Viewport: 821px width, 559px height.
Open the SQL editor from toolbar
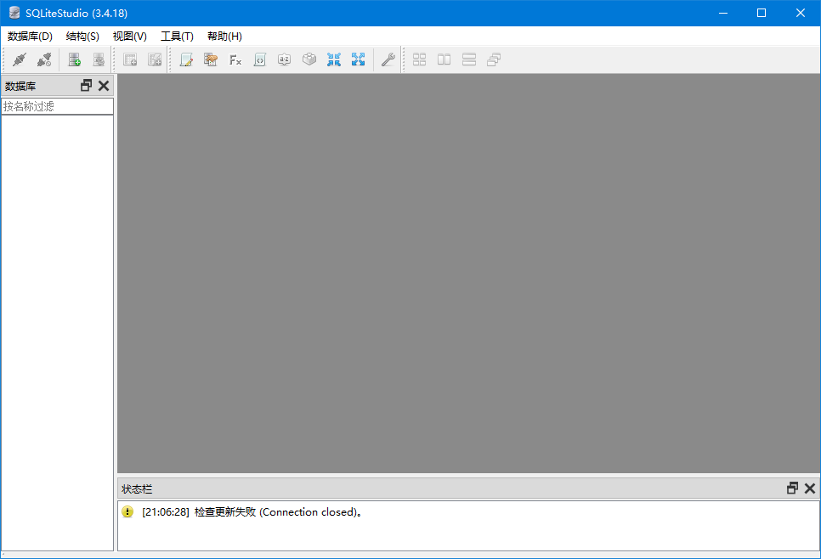[x=186, y=59]
